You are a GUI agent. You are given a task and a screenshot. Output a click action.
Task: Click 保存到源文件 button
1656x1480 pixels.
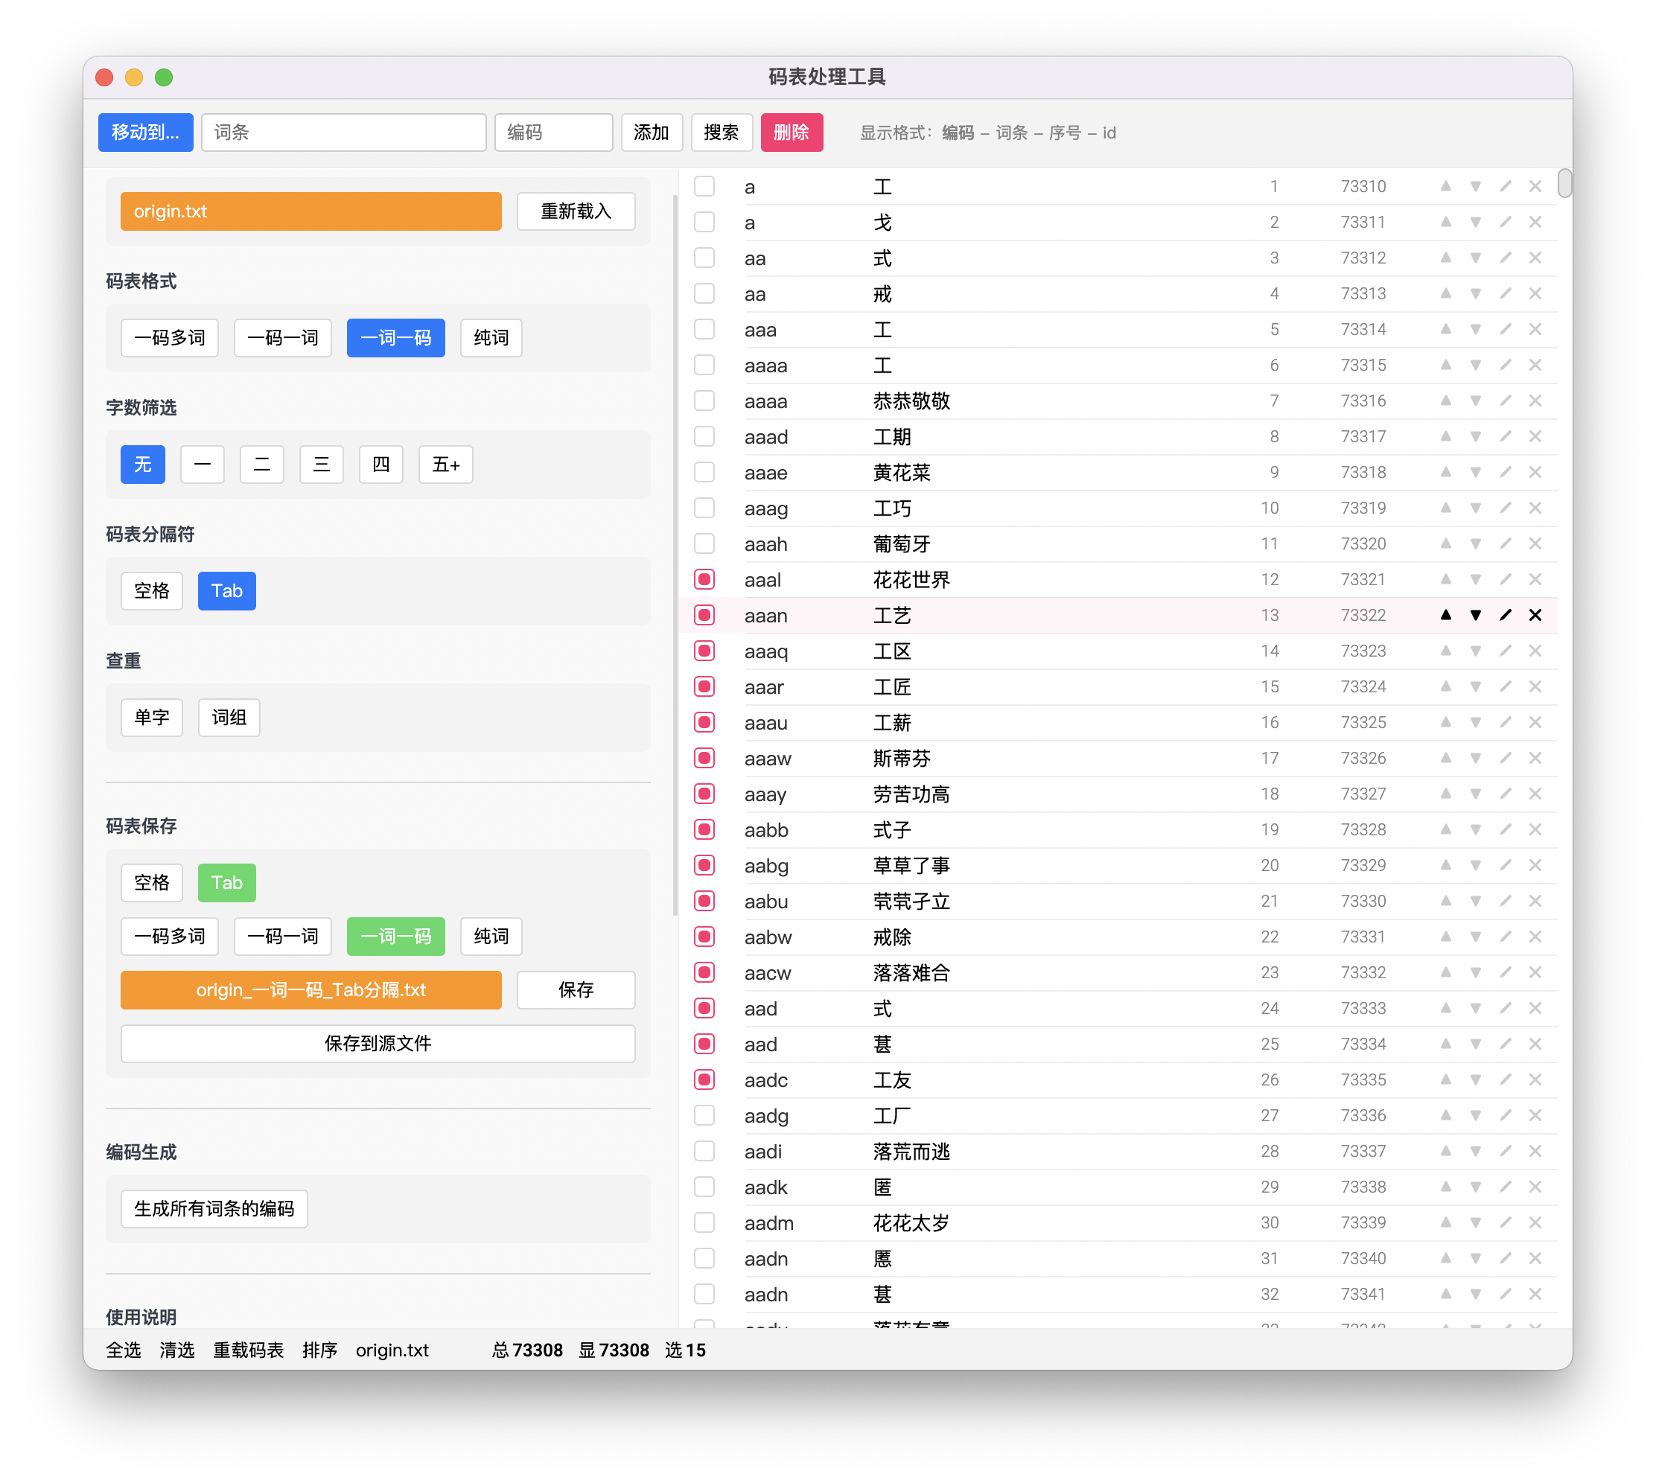(x=378, y=1043)
